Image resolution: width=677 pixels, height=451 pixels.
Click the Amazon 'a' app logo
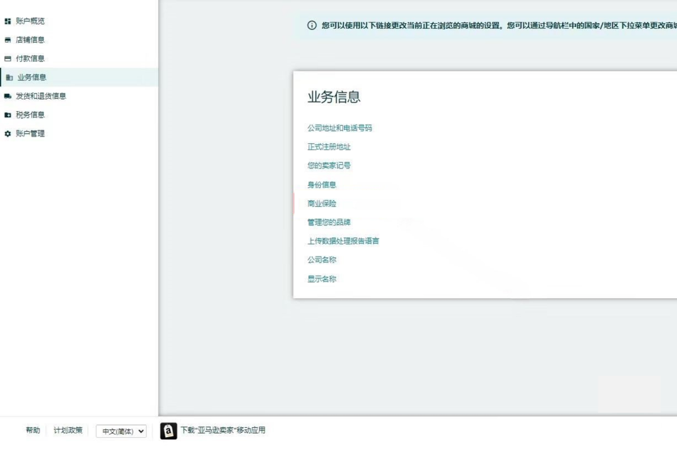167,430
